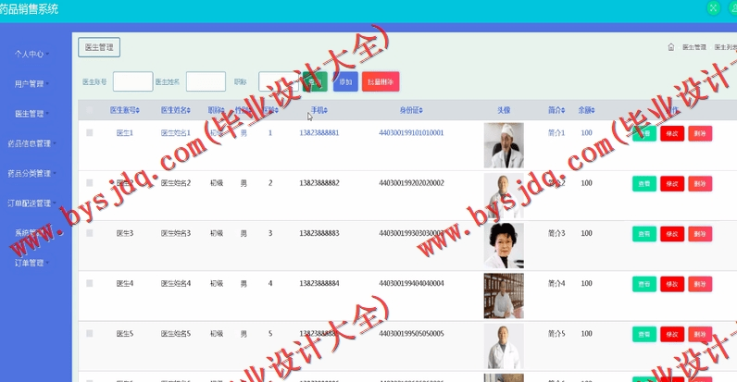Click 修改 for doctor 医生1
Screen dimensions: 737x382
(672, 133)
